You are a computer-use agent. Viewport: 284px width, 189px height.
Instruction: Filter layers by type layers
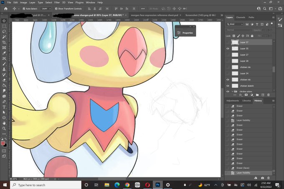pos(257,24)
